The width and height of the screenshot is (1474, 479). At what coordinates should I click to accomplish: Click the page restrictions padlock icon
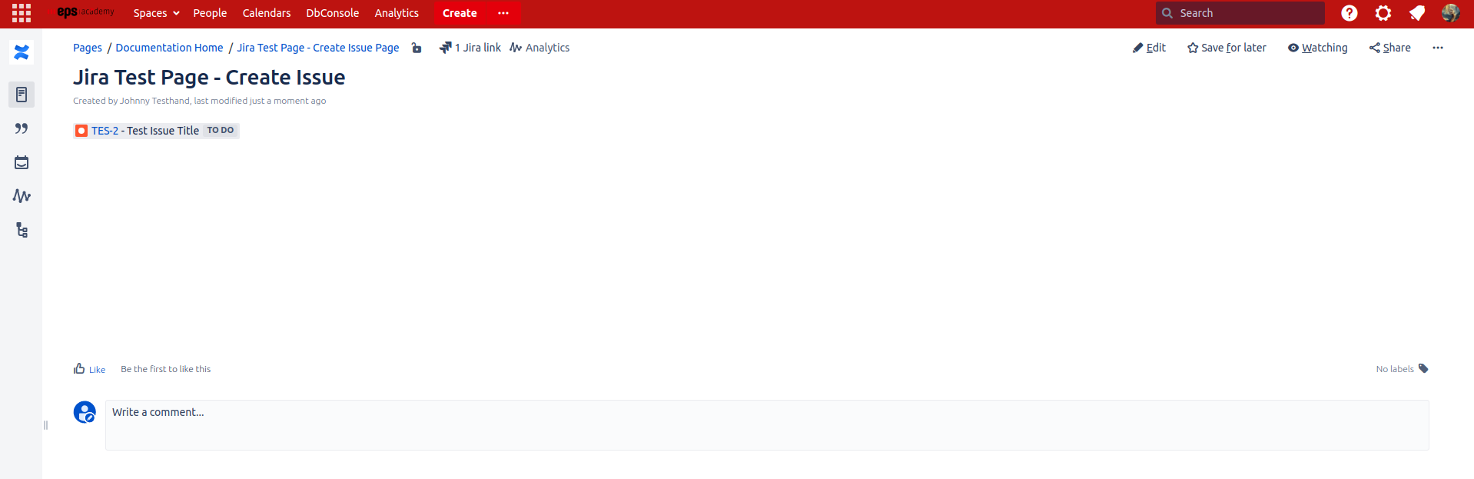pos(417,48)
